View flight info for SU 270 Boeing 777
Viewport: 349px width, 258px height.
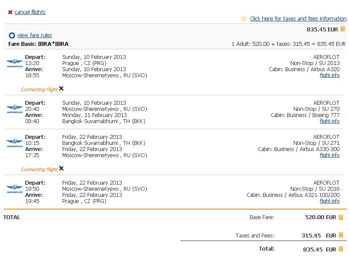click(x=329, y=121)
